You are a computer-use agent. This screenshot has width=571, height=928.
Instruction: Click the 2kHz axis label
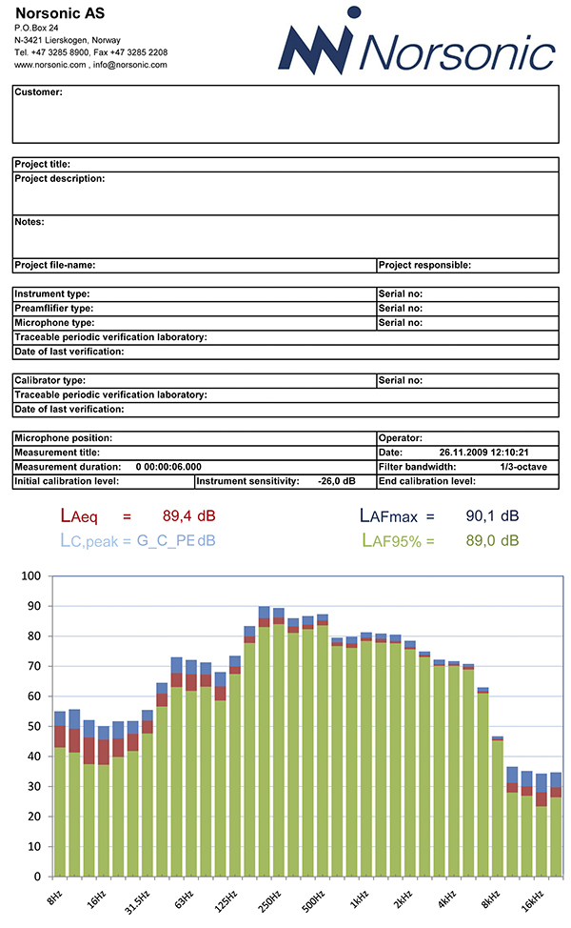[404, 899]
